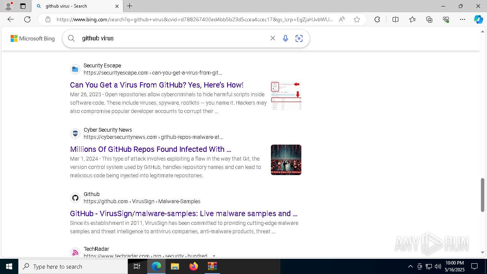This screenshot has width=487, height=274.
Task: Open github.com VirusSign breadcrumb URL
Action: click(142, 201)
